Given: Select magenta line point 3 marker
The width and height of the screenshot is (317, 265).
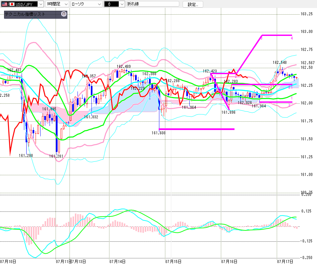Looking at the screenshot, I should [x=261, y=38].
